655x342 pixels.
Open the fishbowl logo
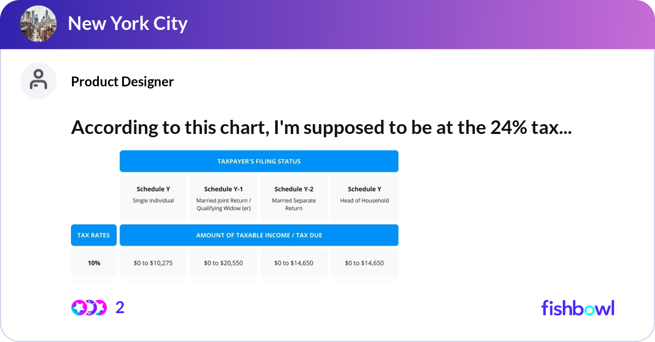pos(577,308)
